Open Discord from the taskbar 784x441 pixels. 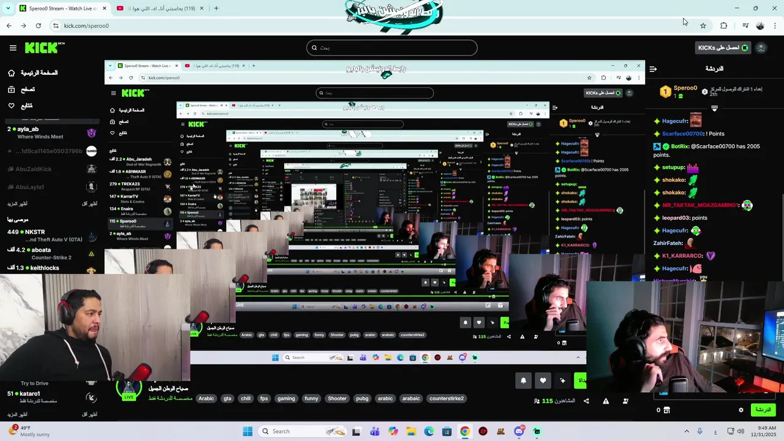click(x=519, y=431)
